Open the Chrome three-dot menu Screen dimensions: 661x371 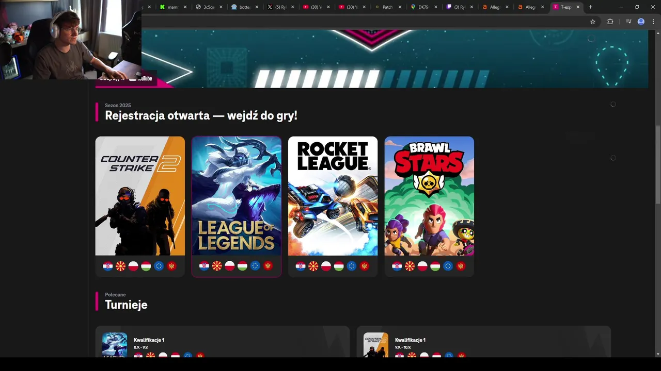click(653, 22)
